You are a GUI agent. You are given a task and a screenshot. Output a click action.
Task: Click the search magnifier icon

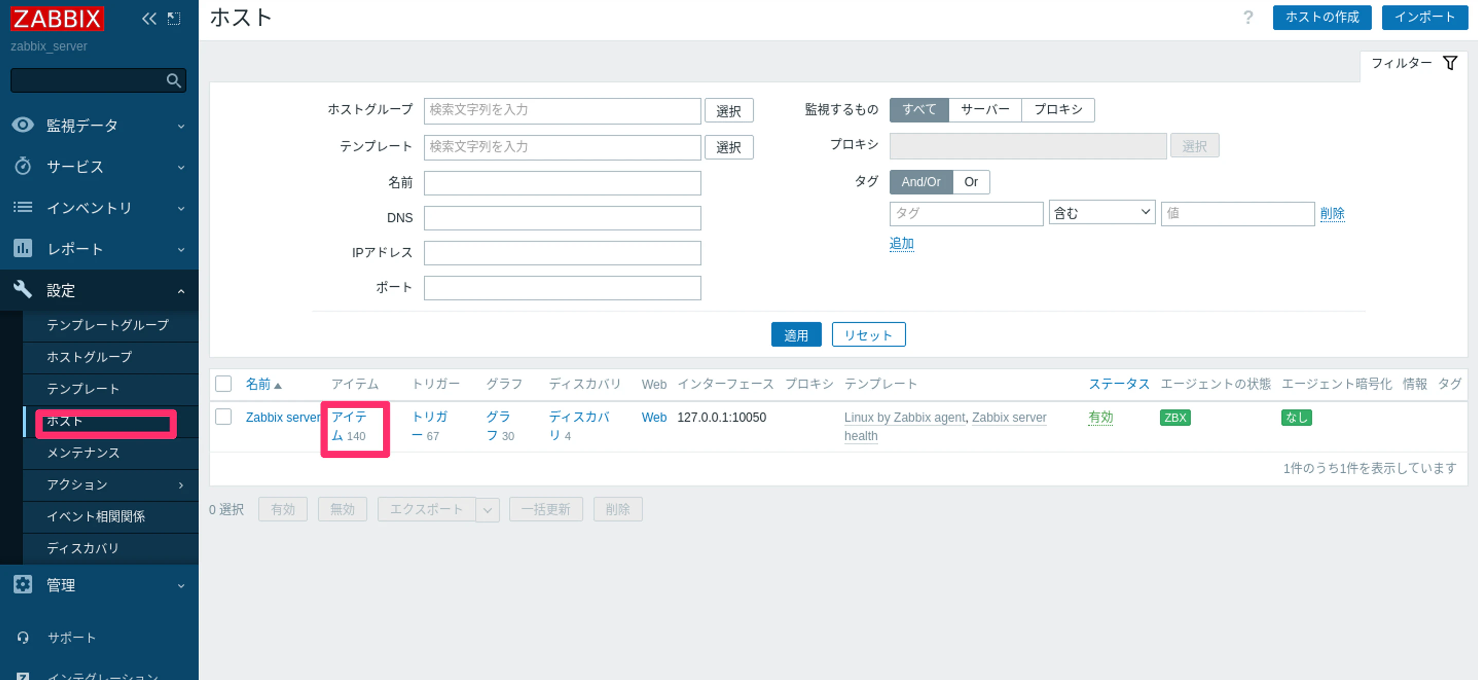point(173,80)
